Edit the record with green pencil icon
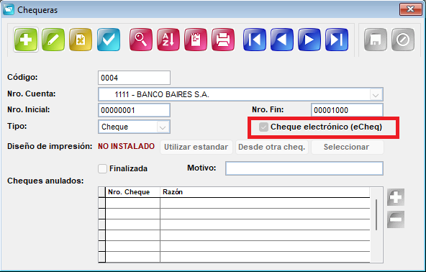 (53, 40)
